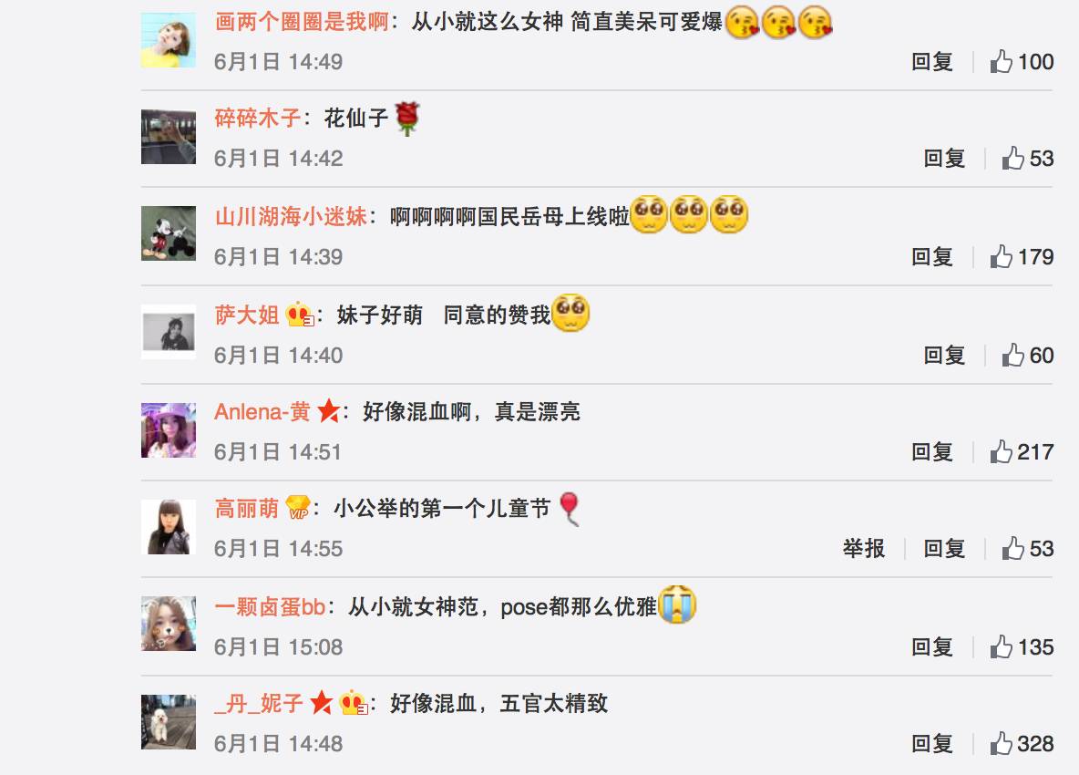Click the red star badge beside Anlena-黄
Image resolution: width=1079 pixels, height=775 pixels.
tap(329, 411)
